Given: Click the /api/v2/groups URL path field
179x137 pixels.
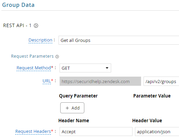Looking at the screenshot, I should (161, 81).
